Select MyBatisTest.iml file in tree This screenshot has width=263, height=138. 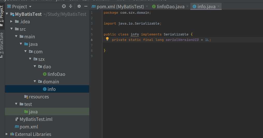[x=36, y=119]
